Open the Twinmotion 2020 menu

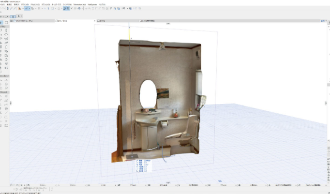click(x=80, y=4)
